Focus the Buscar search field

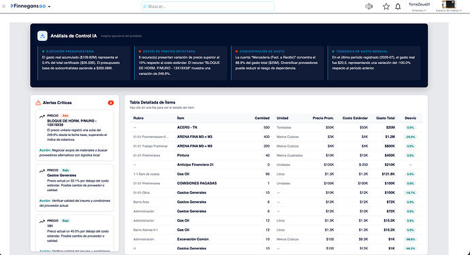pyautogui.click(x=208, y=6)
